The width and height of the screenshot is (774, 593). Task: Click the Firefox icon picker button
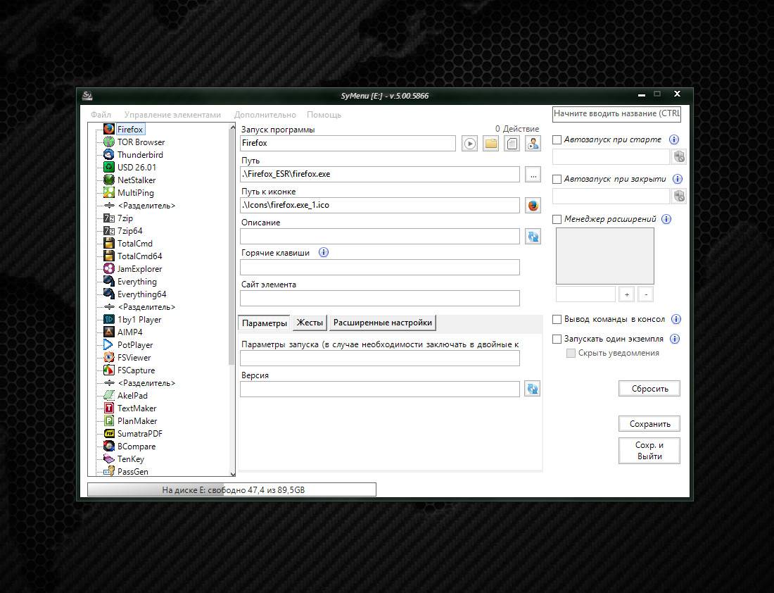tap(533, 206)
